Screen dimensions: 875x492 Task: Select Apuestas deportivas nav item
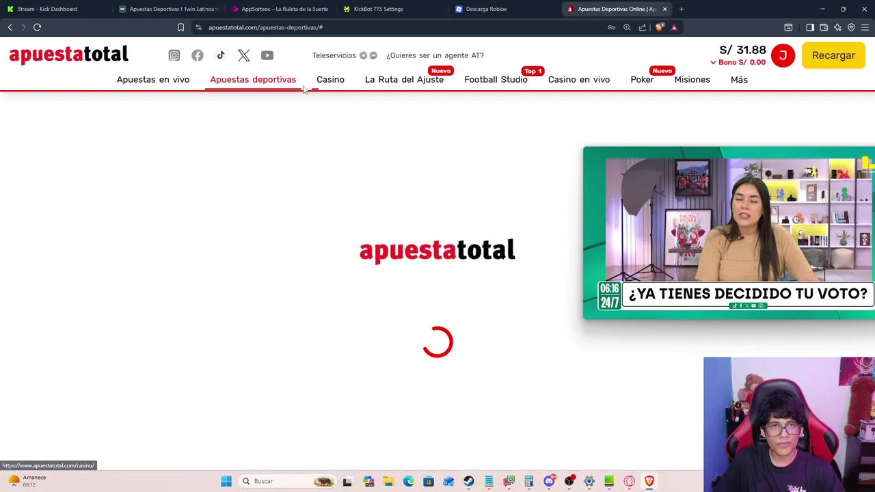tap(253, 79)
